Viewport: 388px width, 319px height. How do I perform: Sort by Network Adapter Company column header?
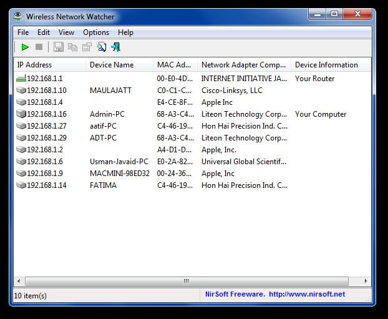click(x=243, y=65)
